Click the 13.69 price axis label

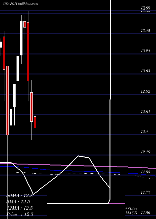coord(145,8)
